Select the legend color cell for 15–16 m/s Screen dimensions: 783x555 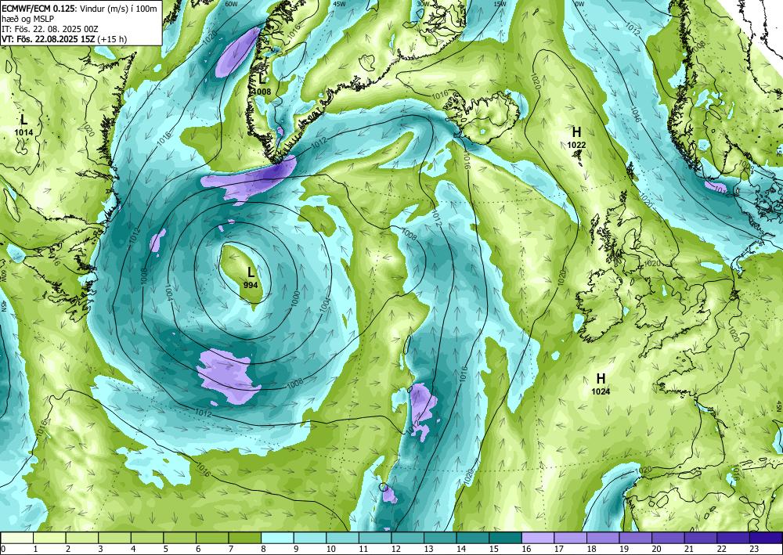tap(505, 538)
